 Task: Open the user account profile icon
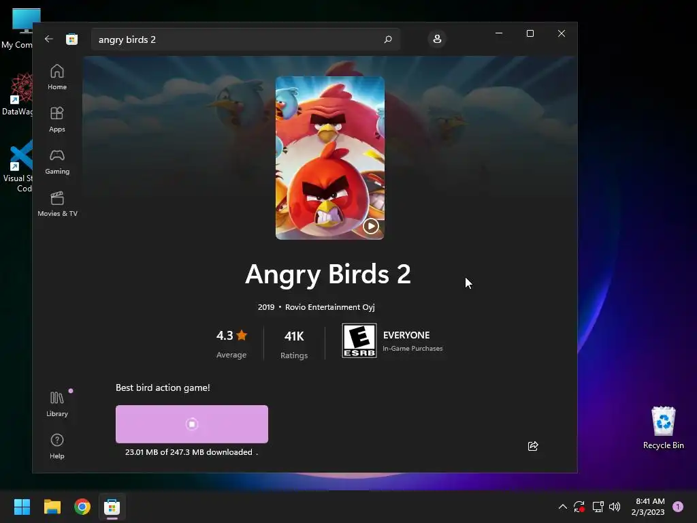click(437, 39)
